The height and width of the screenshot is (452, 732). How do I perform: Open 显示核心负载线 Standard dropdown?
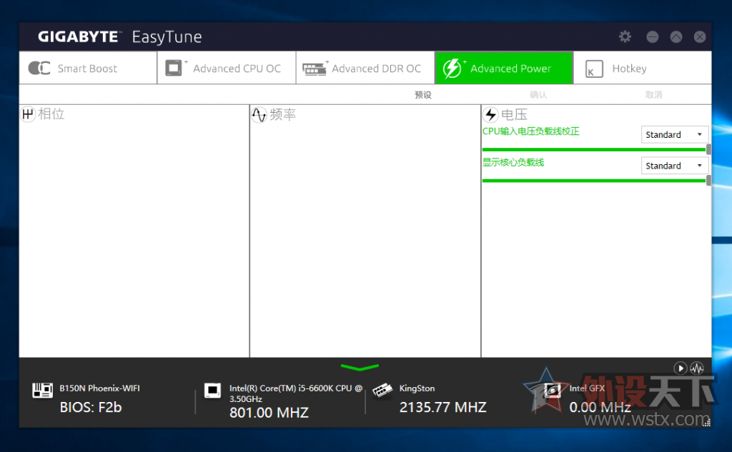point(675,166)
